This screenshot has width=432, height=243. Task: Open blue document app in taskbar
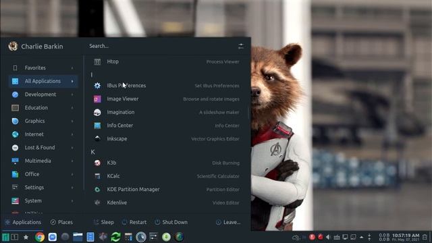[90, 237]
